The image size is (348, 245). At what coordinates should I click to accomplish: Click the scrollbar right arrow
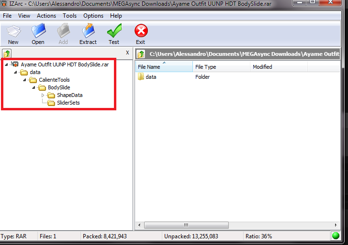(x=336, y=225)
